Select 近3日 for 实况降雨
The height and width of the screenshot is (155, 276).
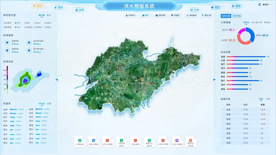tap(37, 23)
